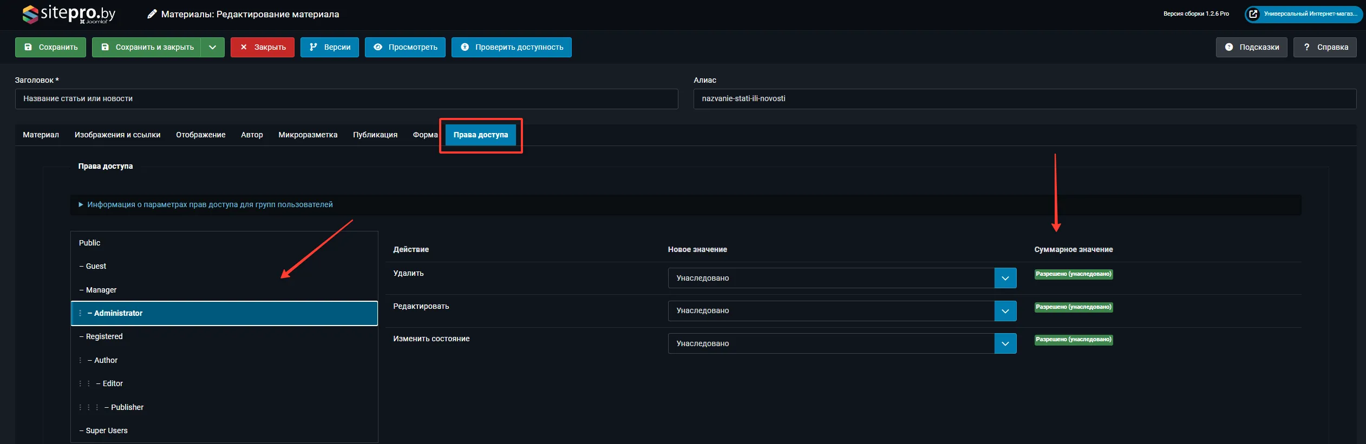Switch to Images and Links tab
Viewport: 1366px width, 444px height.
[x=117, y=135]
